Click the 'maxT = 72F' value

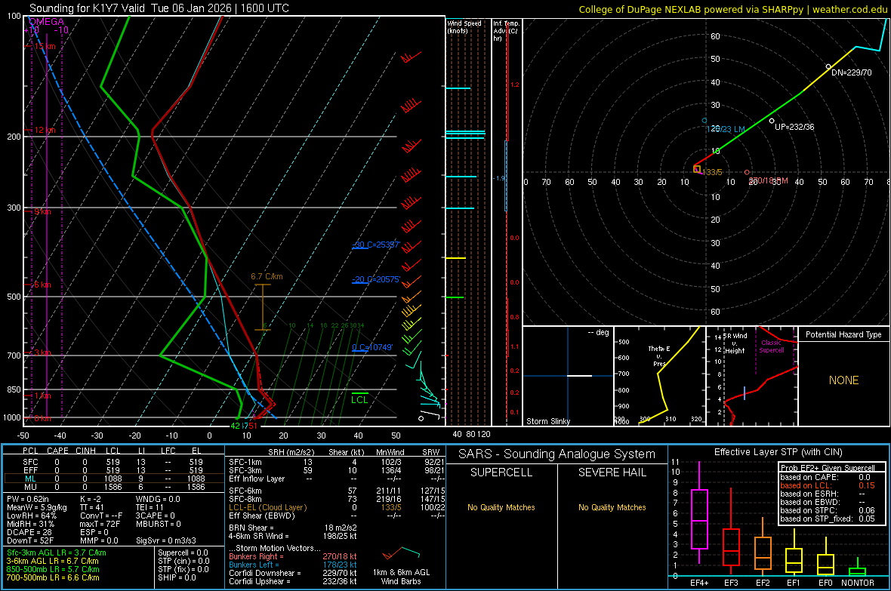(x=100, y=524)
